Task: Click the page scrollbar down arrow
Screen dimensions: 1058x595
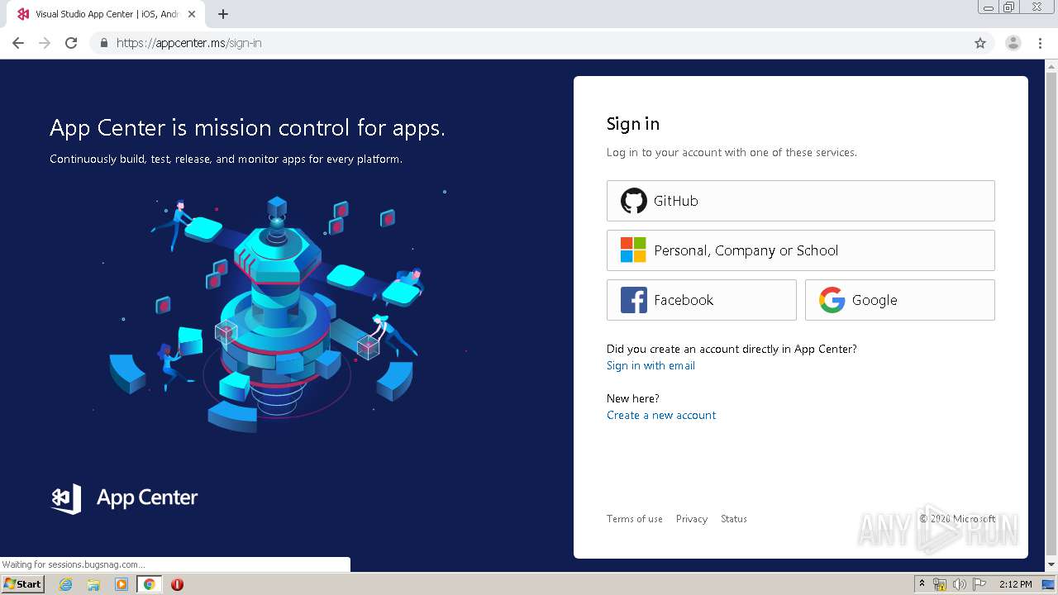Action: coord(1051,564)
